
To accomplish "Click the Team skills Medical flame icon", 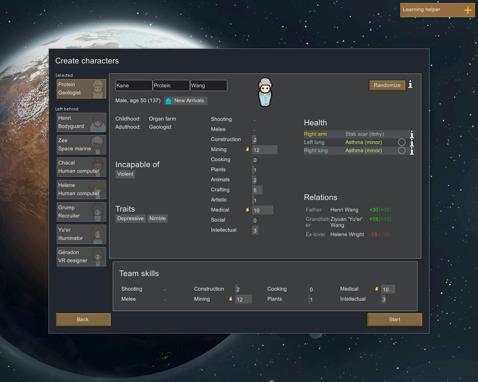I will (376, 289).
